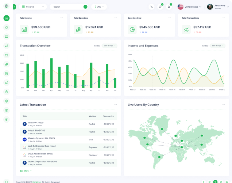The width and height of the screenshot is (232, 183).
Task: Click the See More link
Action: pos(26,171)
